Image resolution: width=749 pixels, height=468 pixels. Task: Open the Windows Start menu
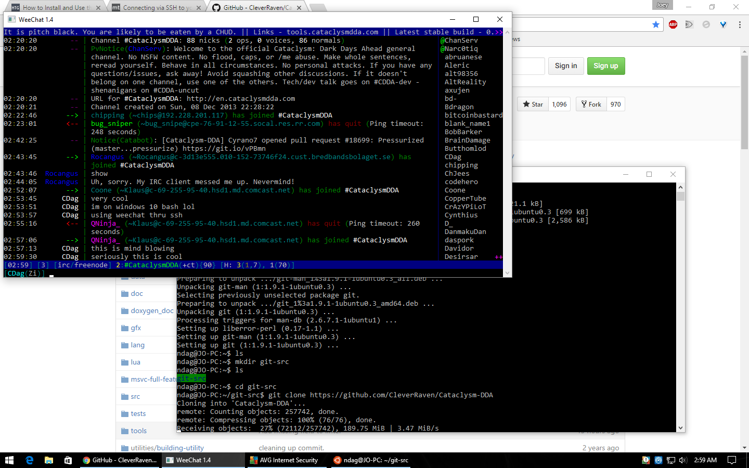coord(9,460)
